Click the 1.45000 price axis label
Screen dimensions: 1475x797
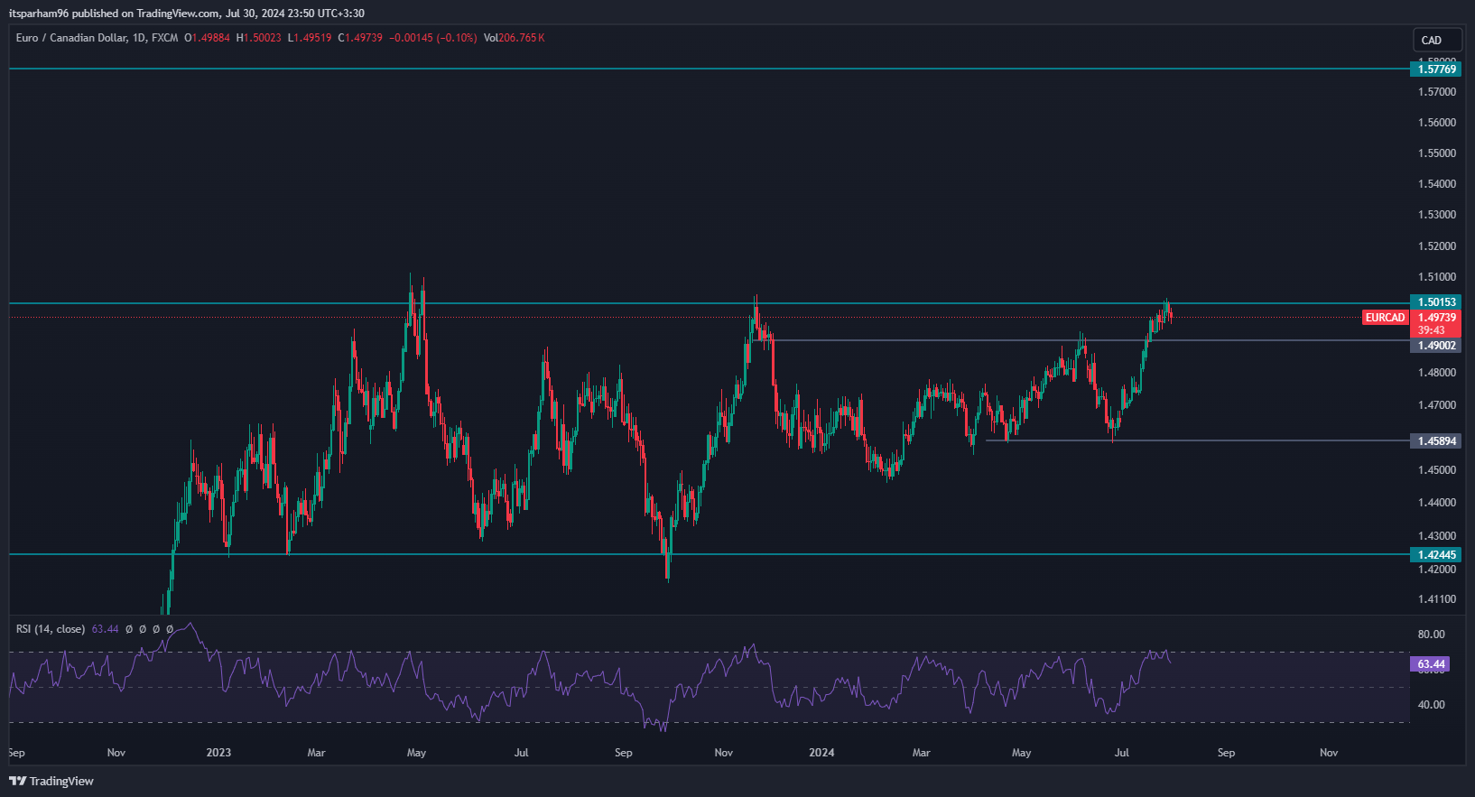click(1437, 470)
